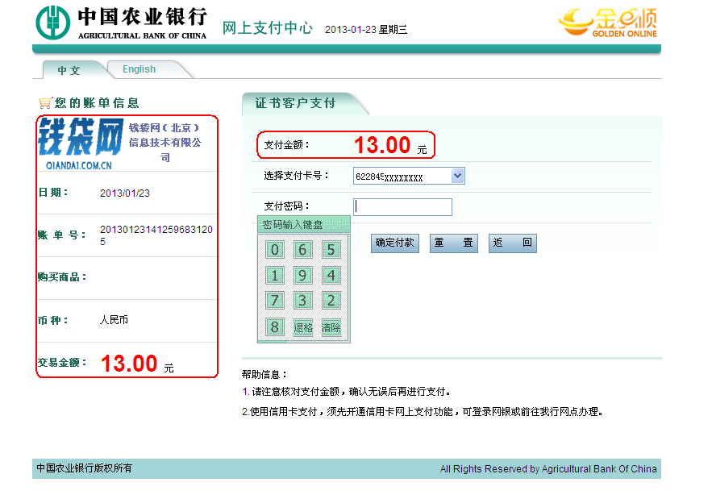Switch to the English language tab

(x=139, y=69)
